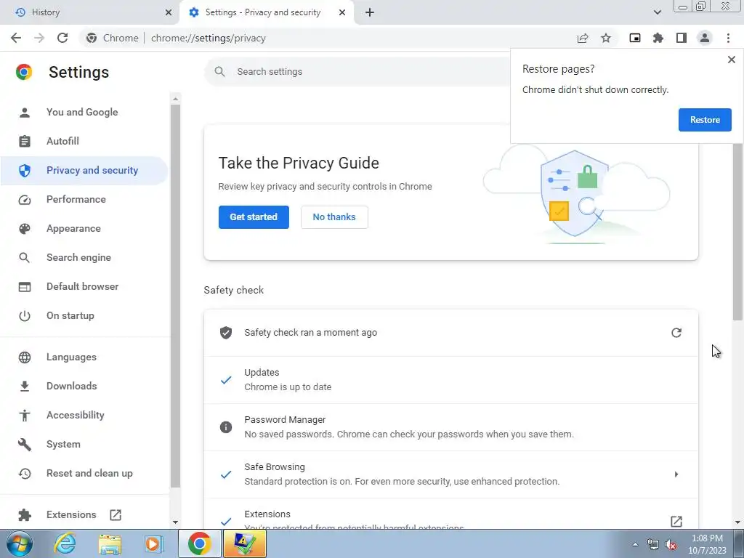Reload the current page
Screen dimensions: 744x558
pyautogui.click(x=62, y=38)
